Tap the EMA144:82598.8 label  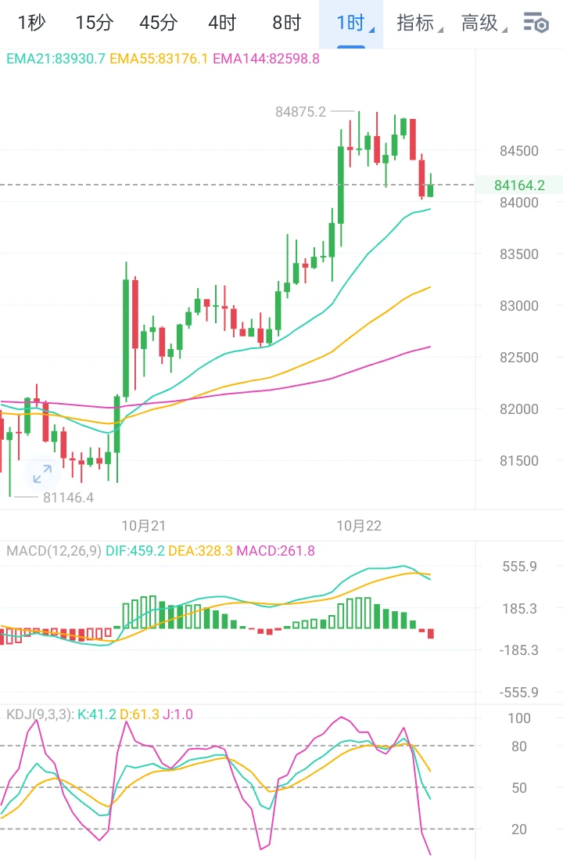pos(267,59)
